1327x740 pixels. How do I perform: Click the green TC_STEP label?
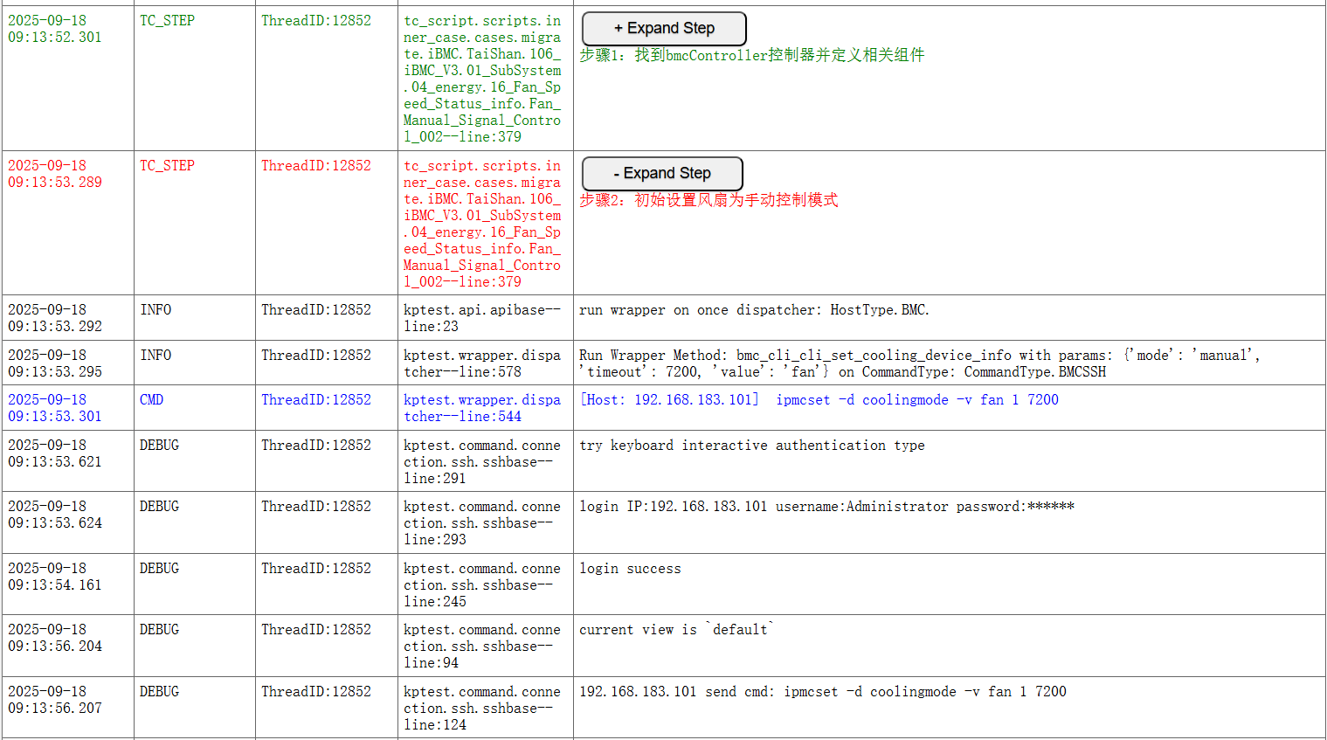pos(167,21)
